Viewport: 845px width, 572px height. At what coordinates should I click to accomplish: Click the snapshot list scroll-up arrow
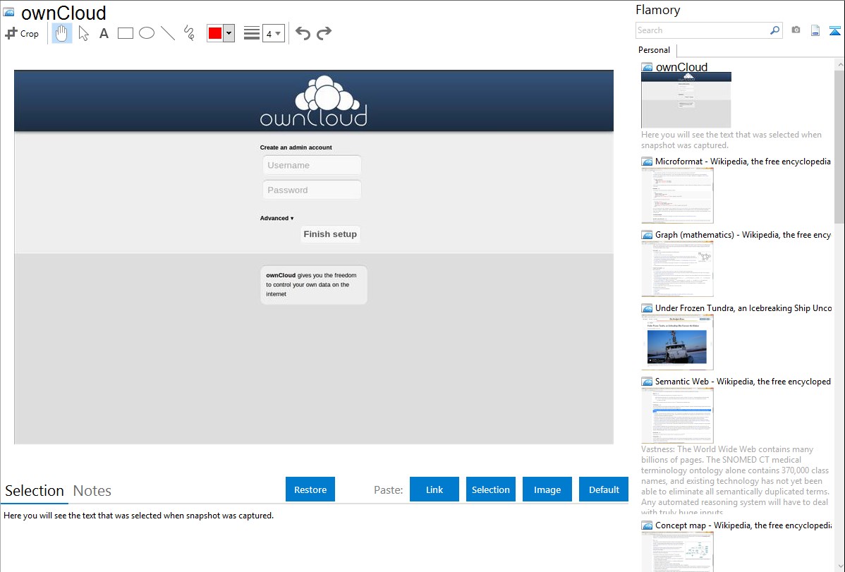[839, 64]
